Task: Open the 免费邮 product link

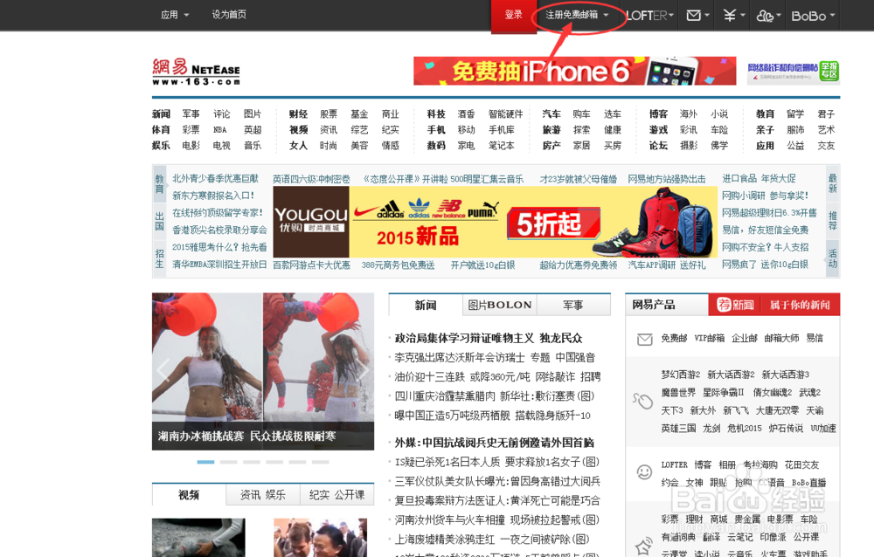Action: tap(674, 338)
